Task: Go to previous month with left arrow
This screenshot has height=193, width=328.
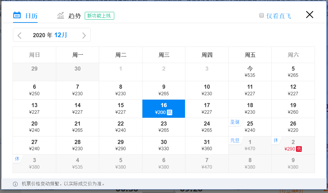Action: coord(19,35)
